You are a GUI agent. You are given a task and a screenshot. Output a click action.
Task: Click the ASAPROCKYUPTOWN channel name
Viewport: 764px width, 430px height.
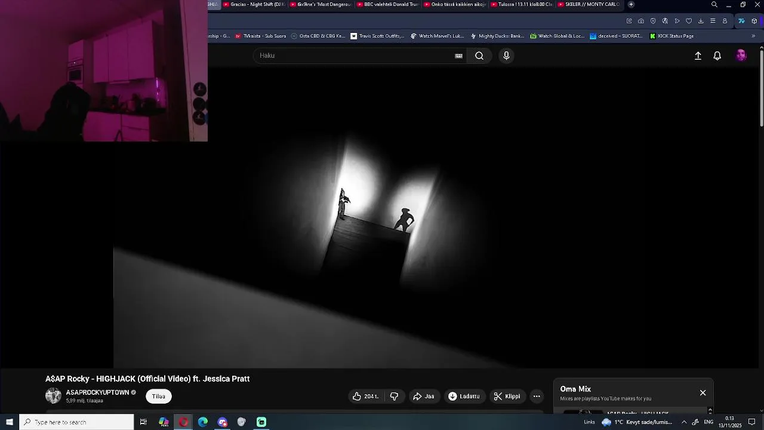coord(97,392)
